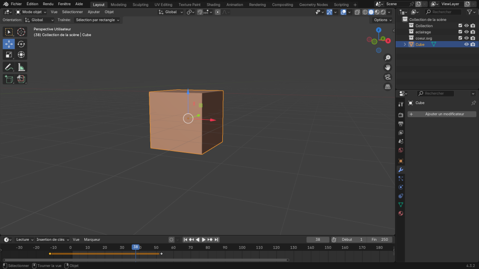Click Ajouter un modificateur button
Image resolution: width=479 pixels, height=269 pixels.
coord(442,114)
